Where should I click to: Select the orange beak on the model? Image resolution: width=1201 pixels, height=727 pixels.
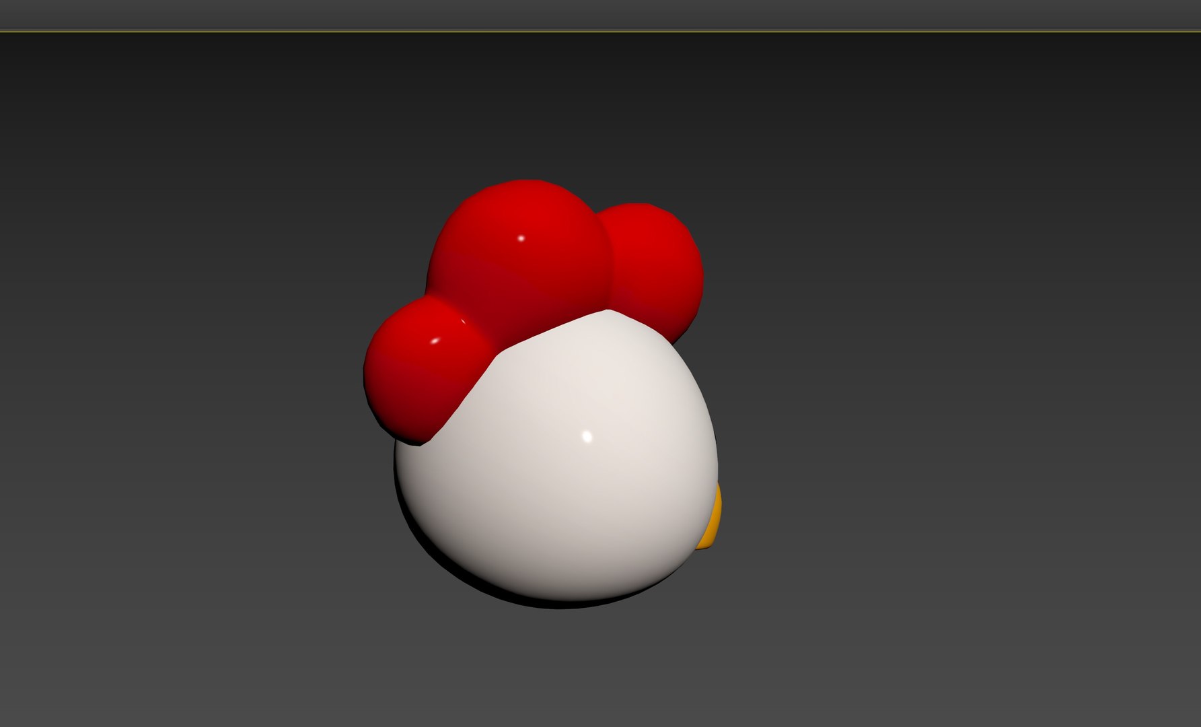pos(710,518)
